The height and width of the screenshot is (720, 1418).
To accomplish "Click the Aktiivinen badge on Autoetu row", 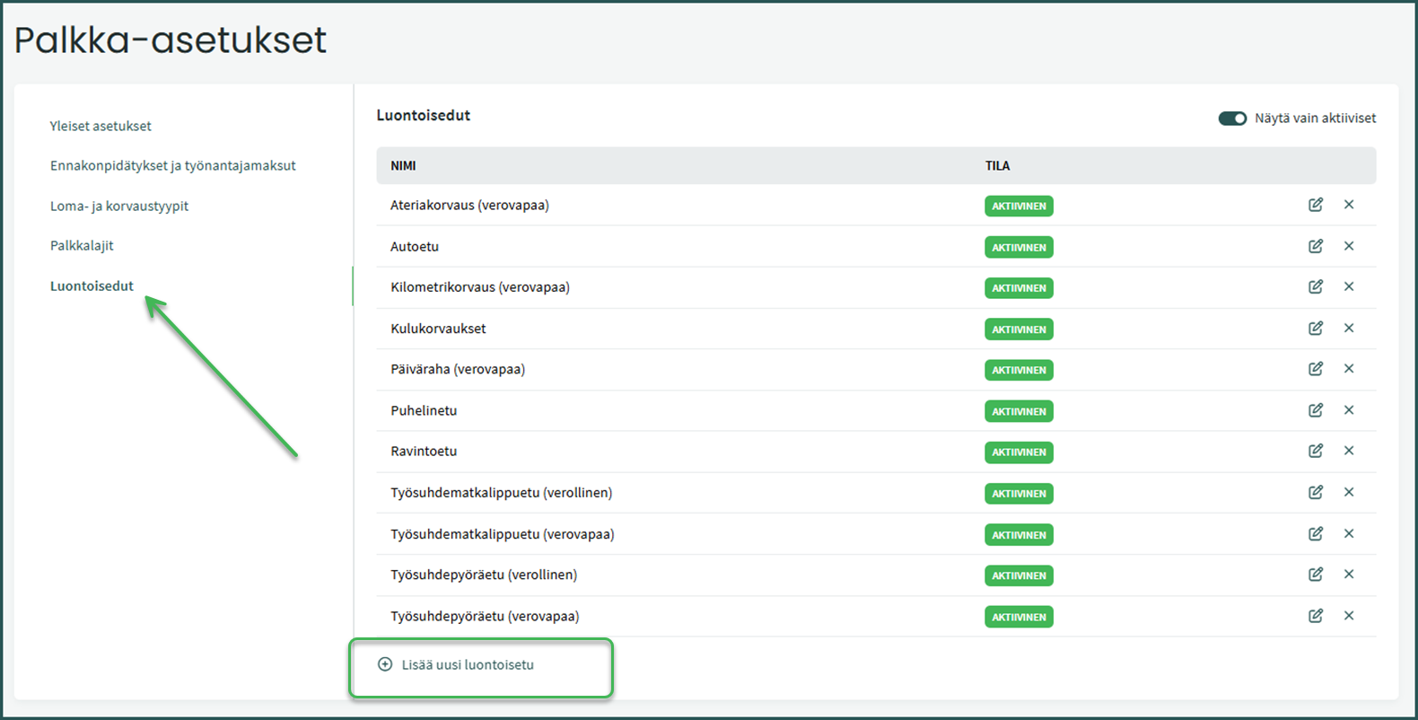I will click(1019, 247).
